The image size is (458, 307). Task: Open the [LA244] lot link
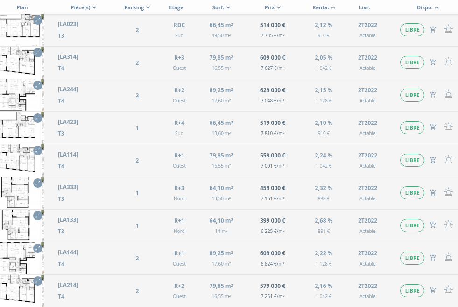pyautogui.click(x=68, y=89)
